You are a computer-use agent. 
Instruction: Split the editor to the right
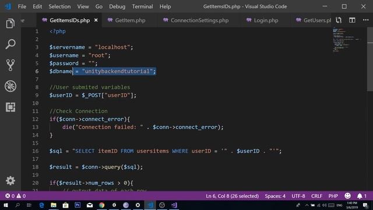coord(352,20)
